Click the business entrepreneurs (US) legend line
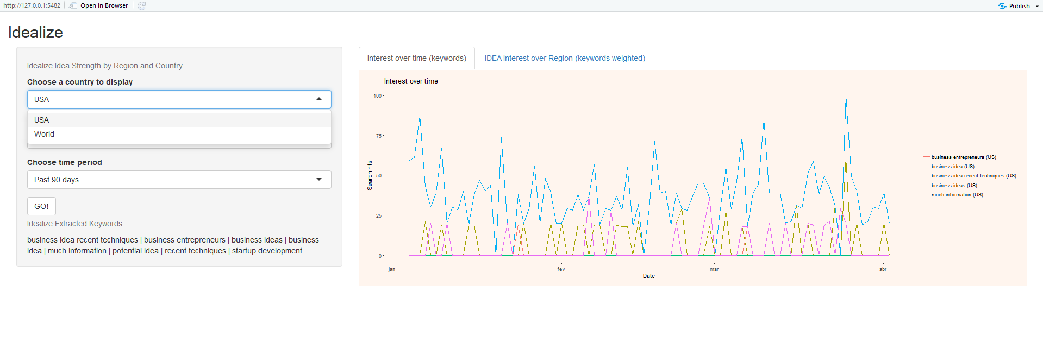Screen dimensions: 1043x337 [927, 157]
